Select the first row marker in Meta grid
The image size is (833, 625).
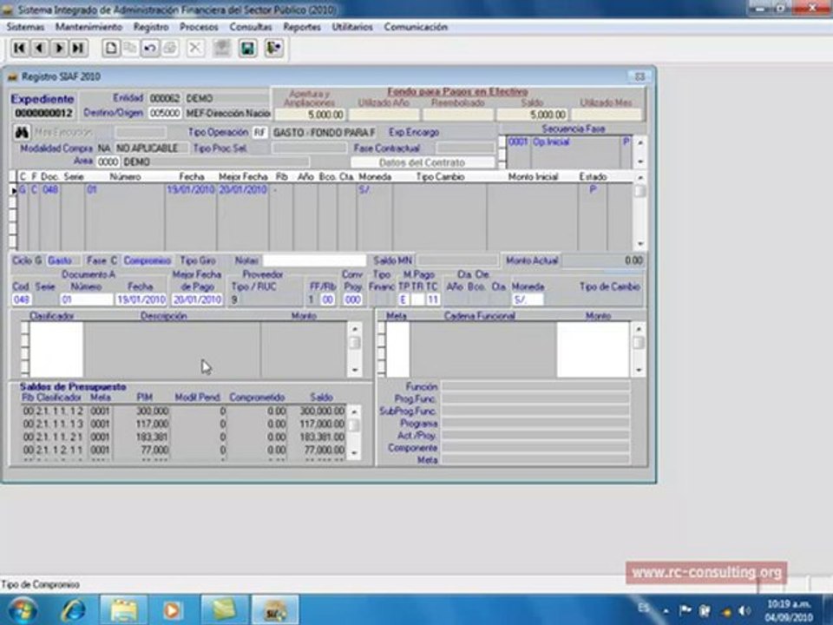coord(381,328)
